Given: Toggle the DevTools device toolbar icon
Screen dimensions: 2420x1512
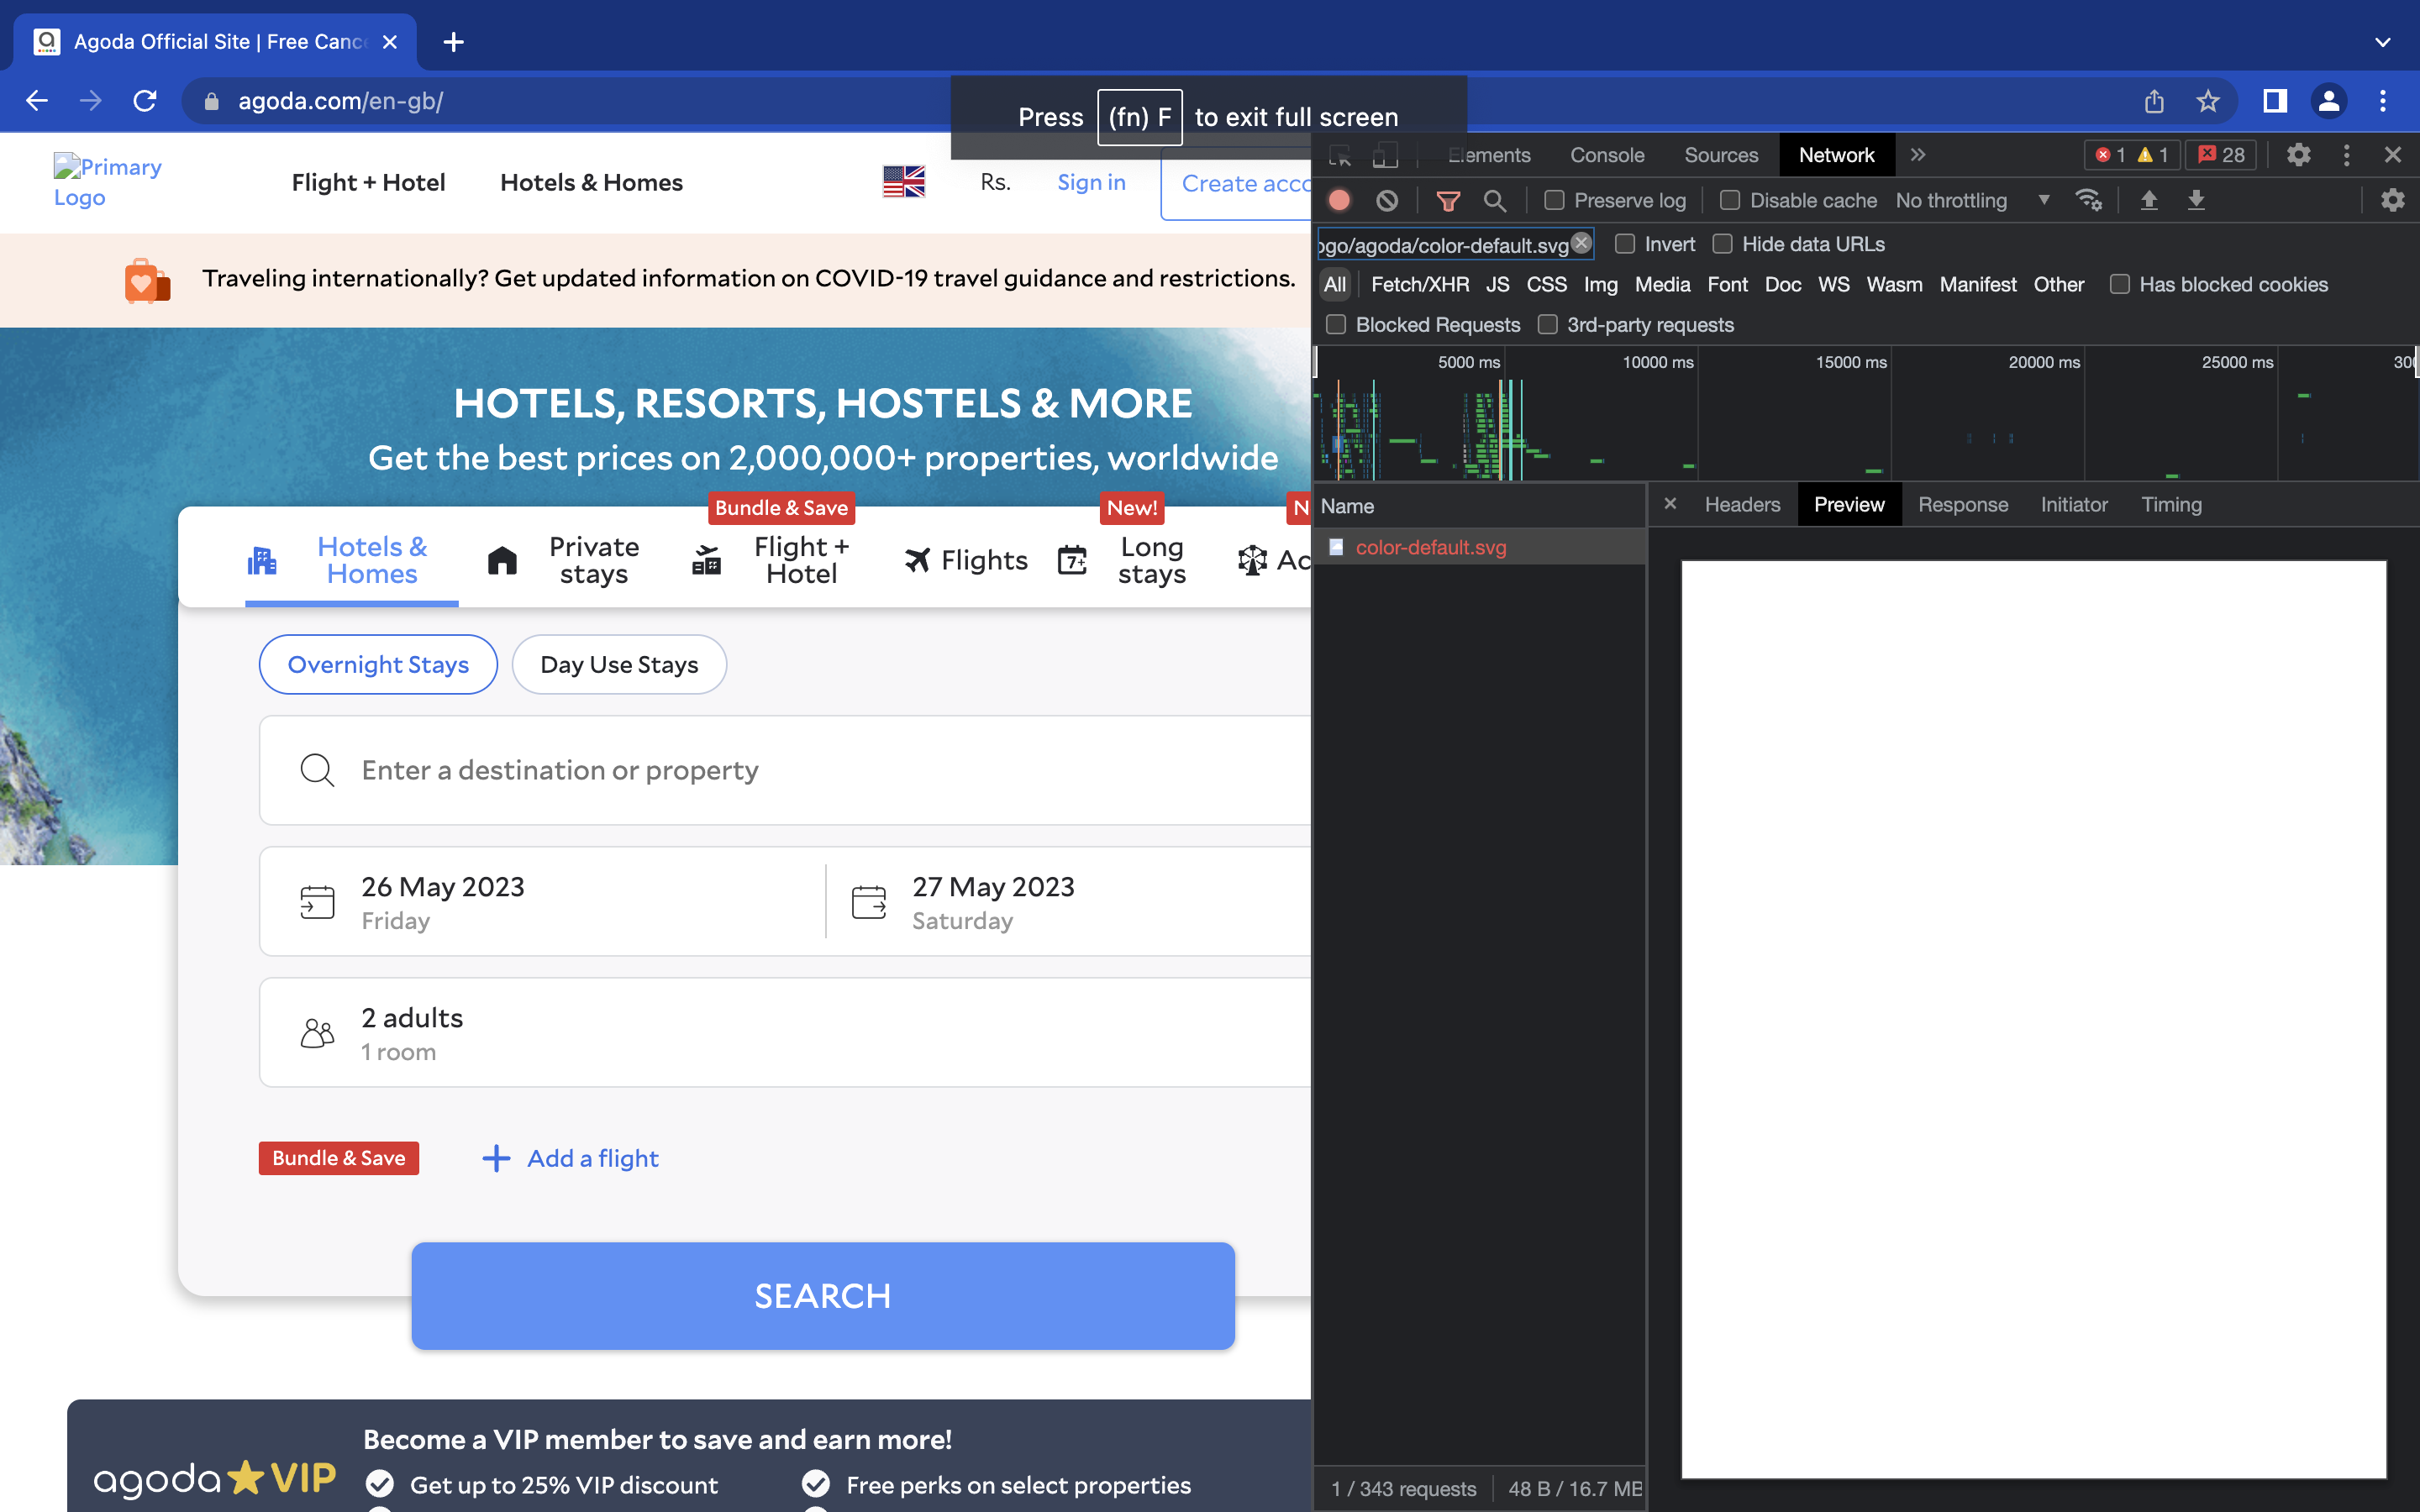Looking at the screenshot, I should 1385,155.
